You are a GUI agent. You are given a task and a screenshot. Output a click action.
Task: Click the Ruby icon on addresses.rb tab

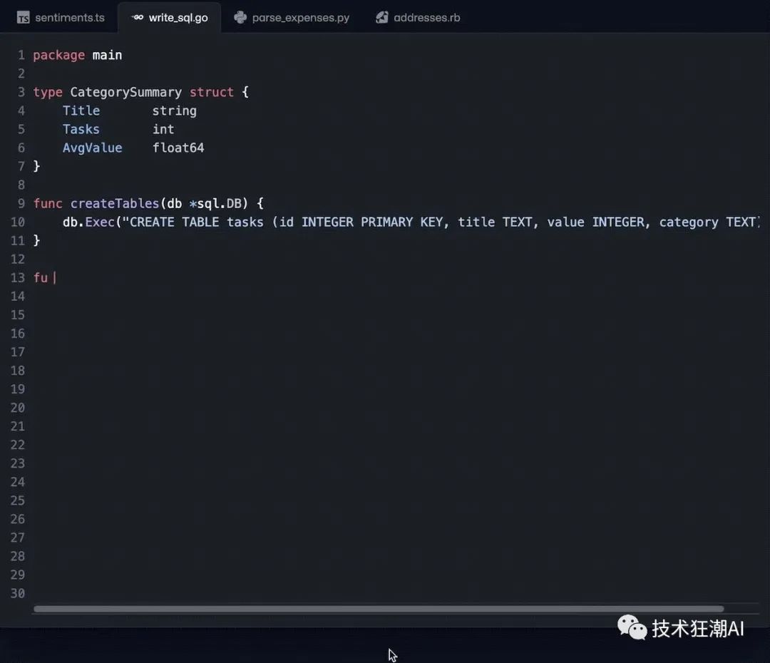pos(382,18)
